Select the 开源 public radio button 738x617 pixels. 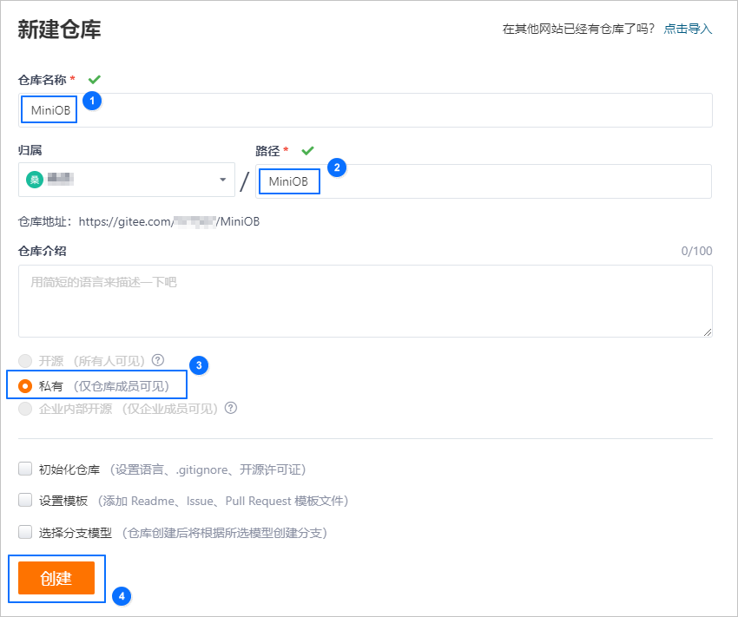[x=25, y=360]
